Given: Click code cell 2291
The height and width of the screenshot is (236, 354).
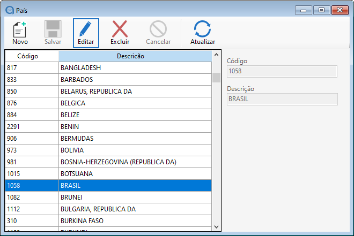Looking at the screenshot, I should point(32,126).
